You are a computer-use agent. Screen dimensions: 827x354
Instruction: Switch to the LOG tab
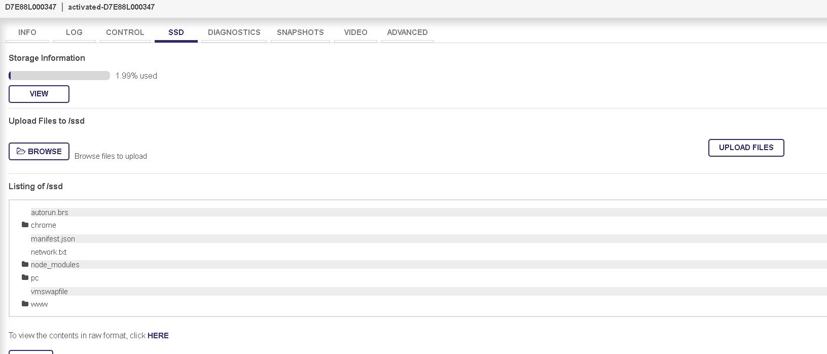[74, 32]
